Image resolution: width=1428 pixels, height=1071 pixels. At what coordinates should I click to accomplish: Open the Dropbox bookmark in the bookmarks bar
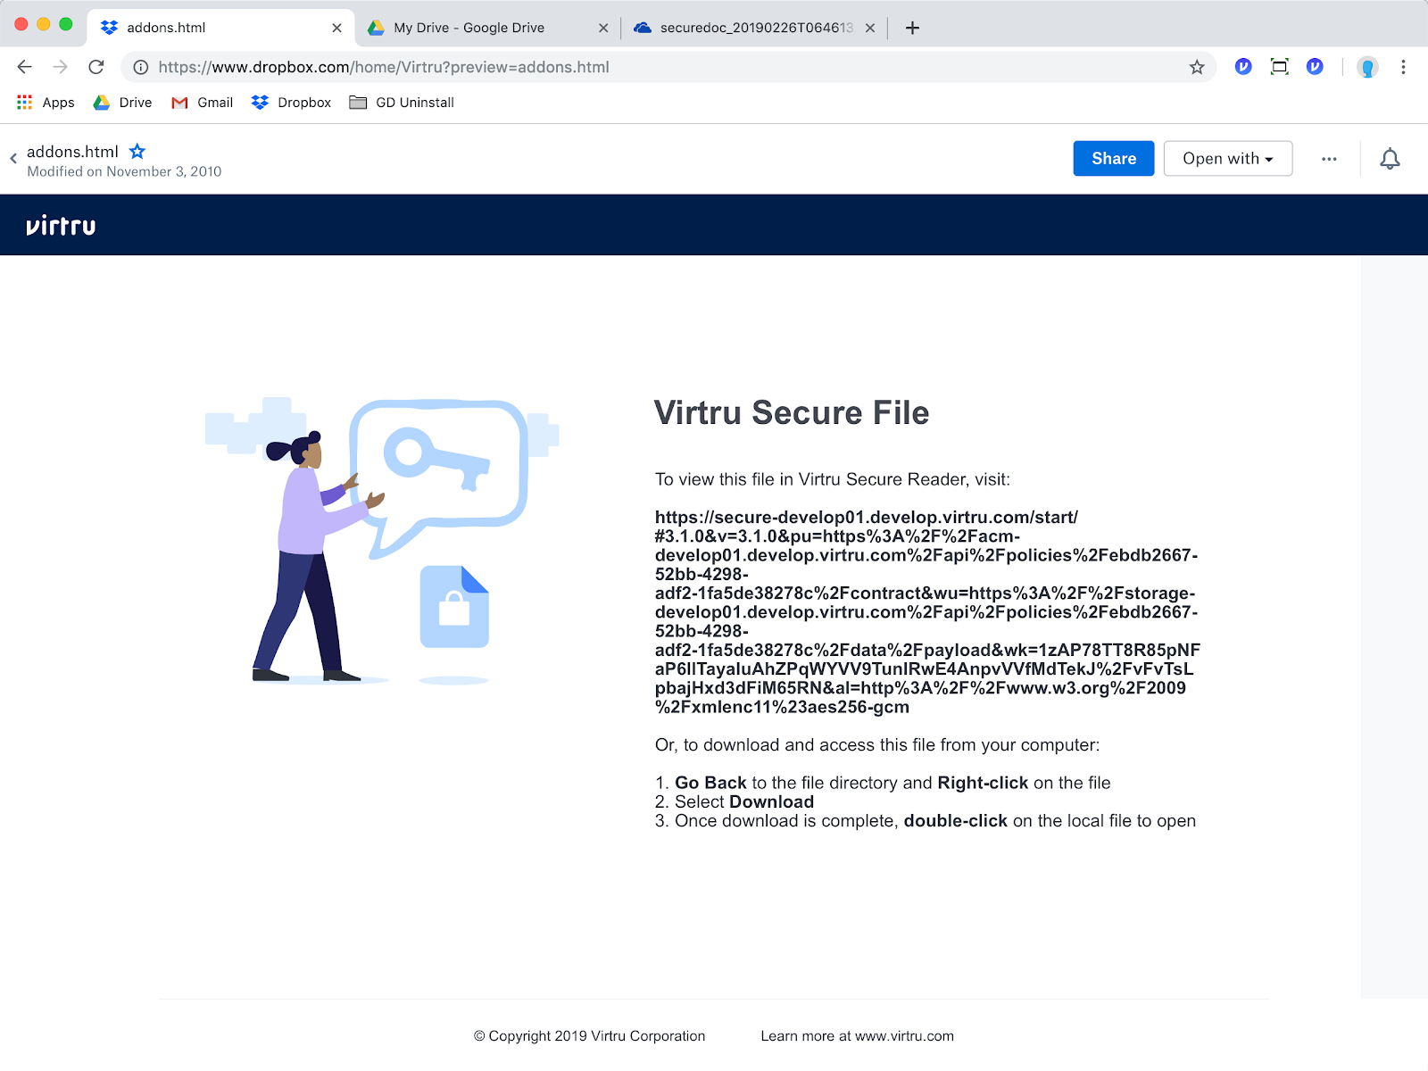[x=290, y=102]
